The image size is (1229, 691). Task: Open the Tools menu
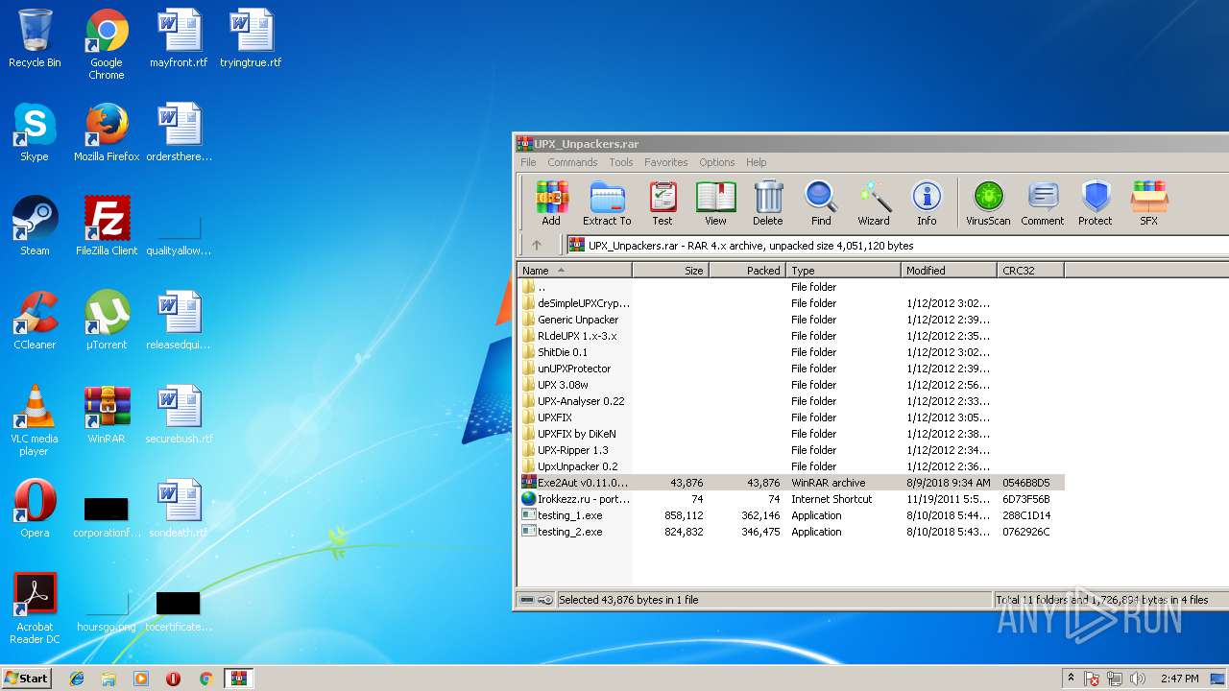coord(621,162)
